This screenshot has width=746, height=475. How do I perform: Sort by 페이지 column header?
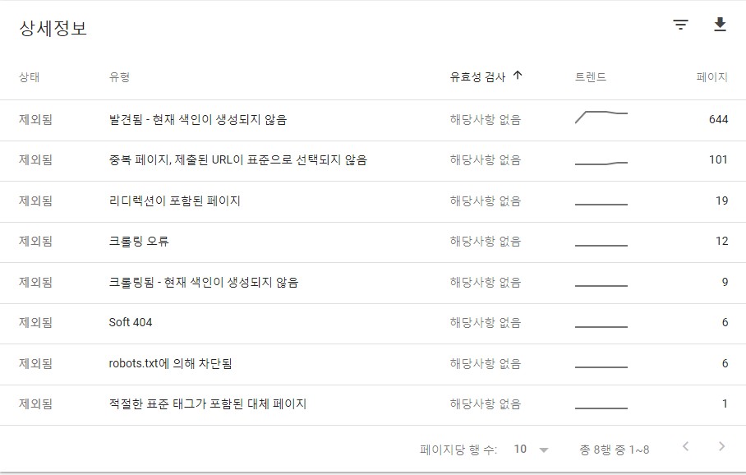711,76
